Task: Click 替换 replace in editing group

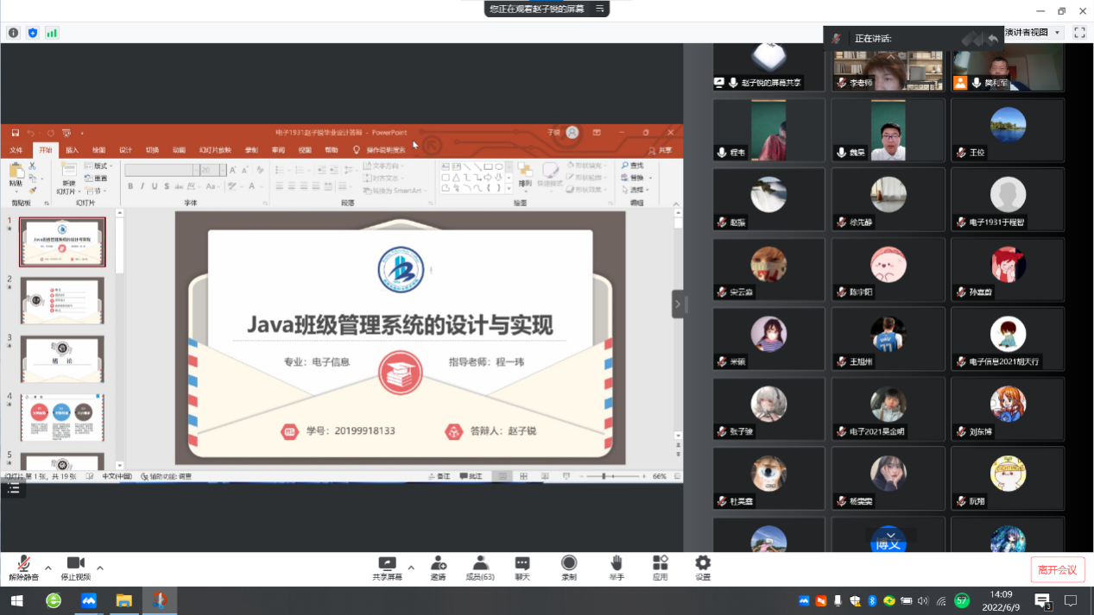Action: [x=635, y=178]
